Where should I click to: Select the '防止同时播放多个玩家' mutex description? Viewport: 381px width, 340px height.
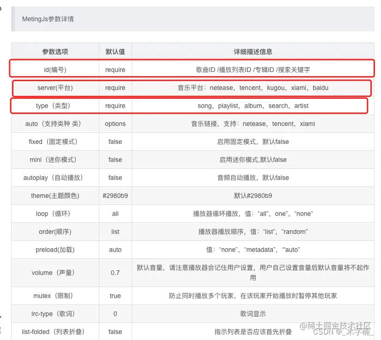click(x=253, y=296)
